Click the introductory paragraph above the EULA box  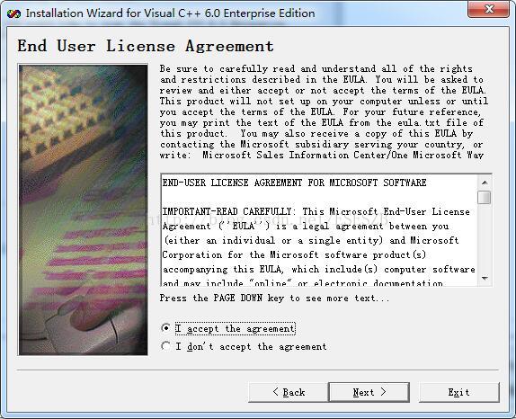click(x=324, y=111)
